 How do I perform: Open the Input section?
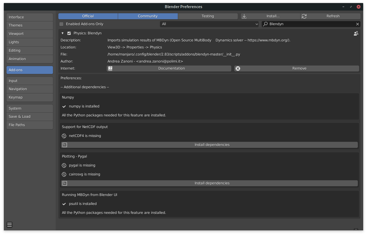coord(30,81)
